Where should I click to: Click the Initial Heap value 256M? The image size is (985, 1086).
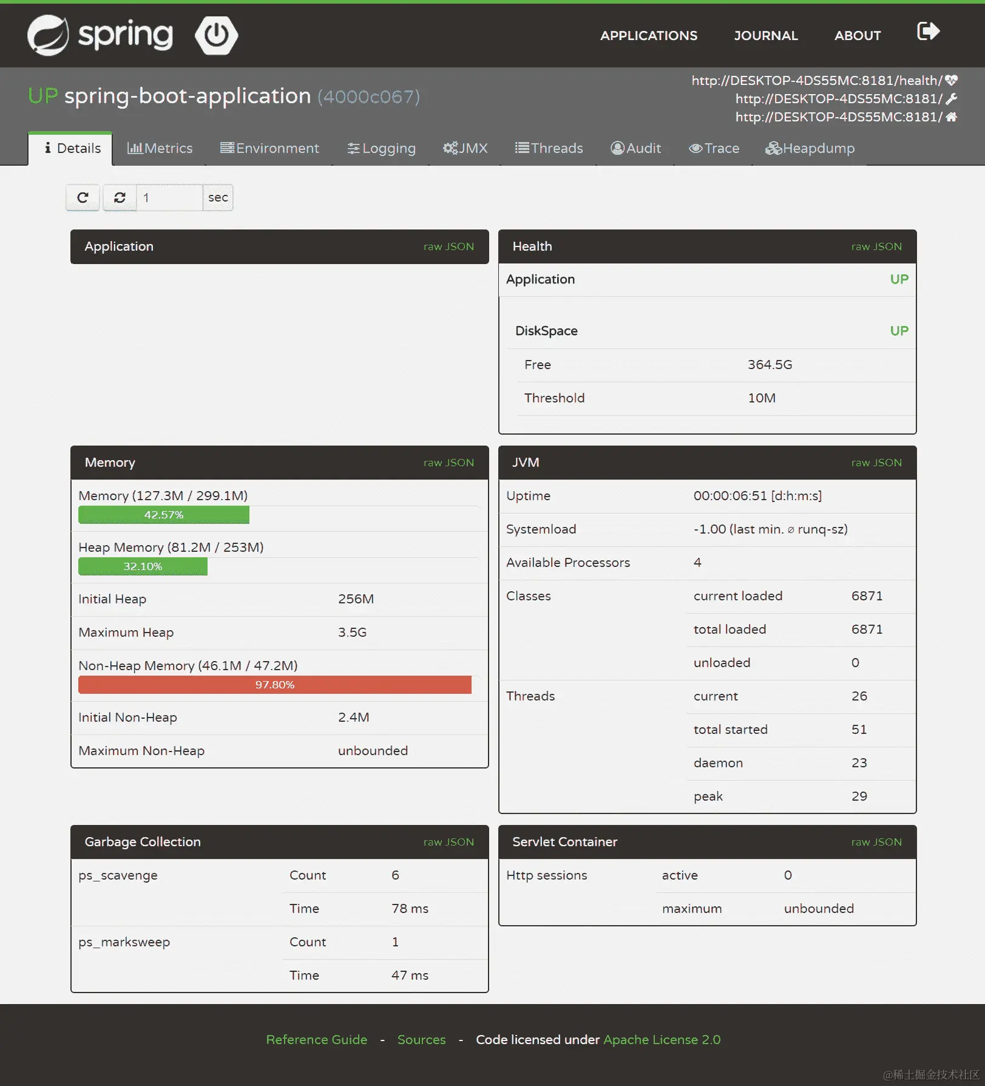[356, 599]
